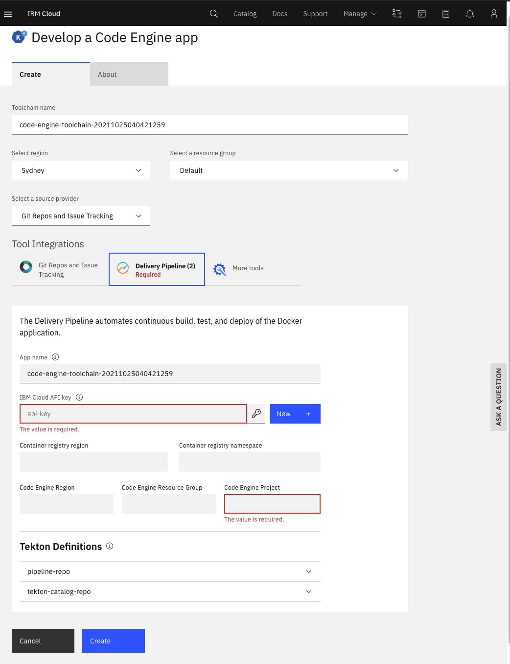Click the Cancel button

(x=43, y=641)
